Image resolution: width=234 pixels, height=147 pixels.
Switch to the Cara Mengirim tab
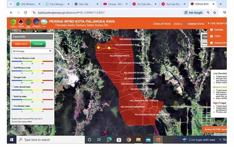click(57, 4)
